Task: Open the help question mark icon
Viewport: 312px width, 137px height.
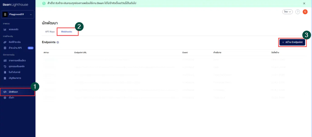Action: 297,12
